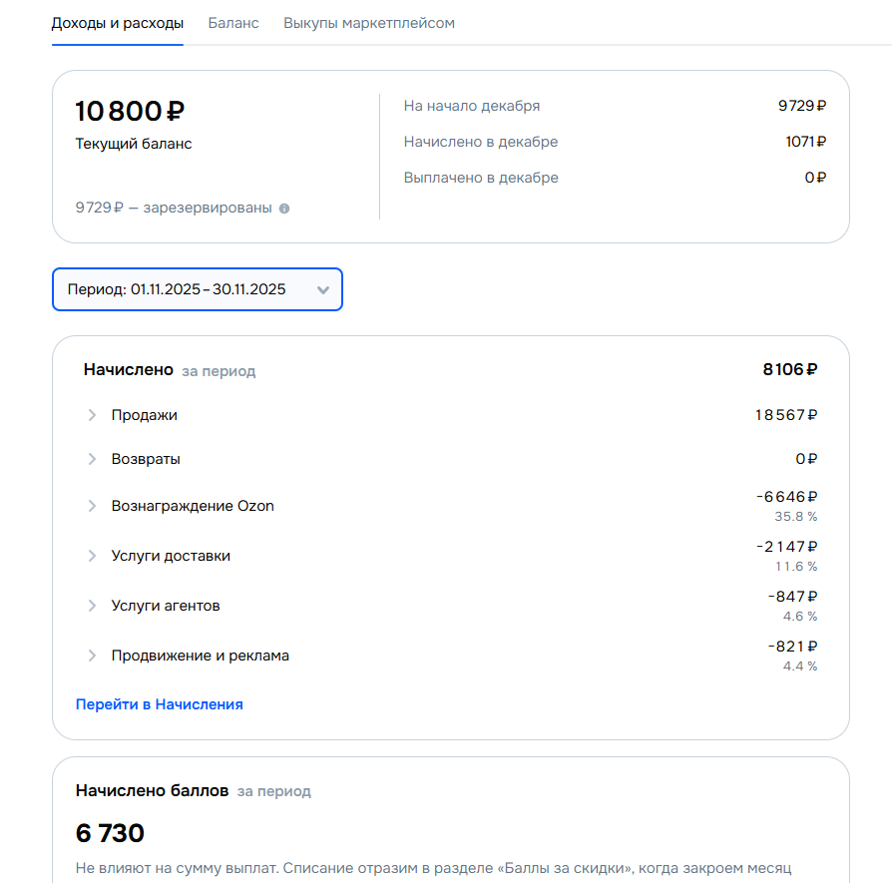
Task: Click the Продвижение и реклама label
Action: (201, 656)
